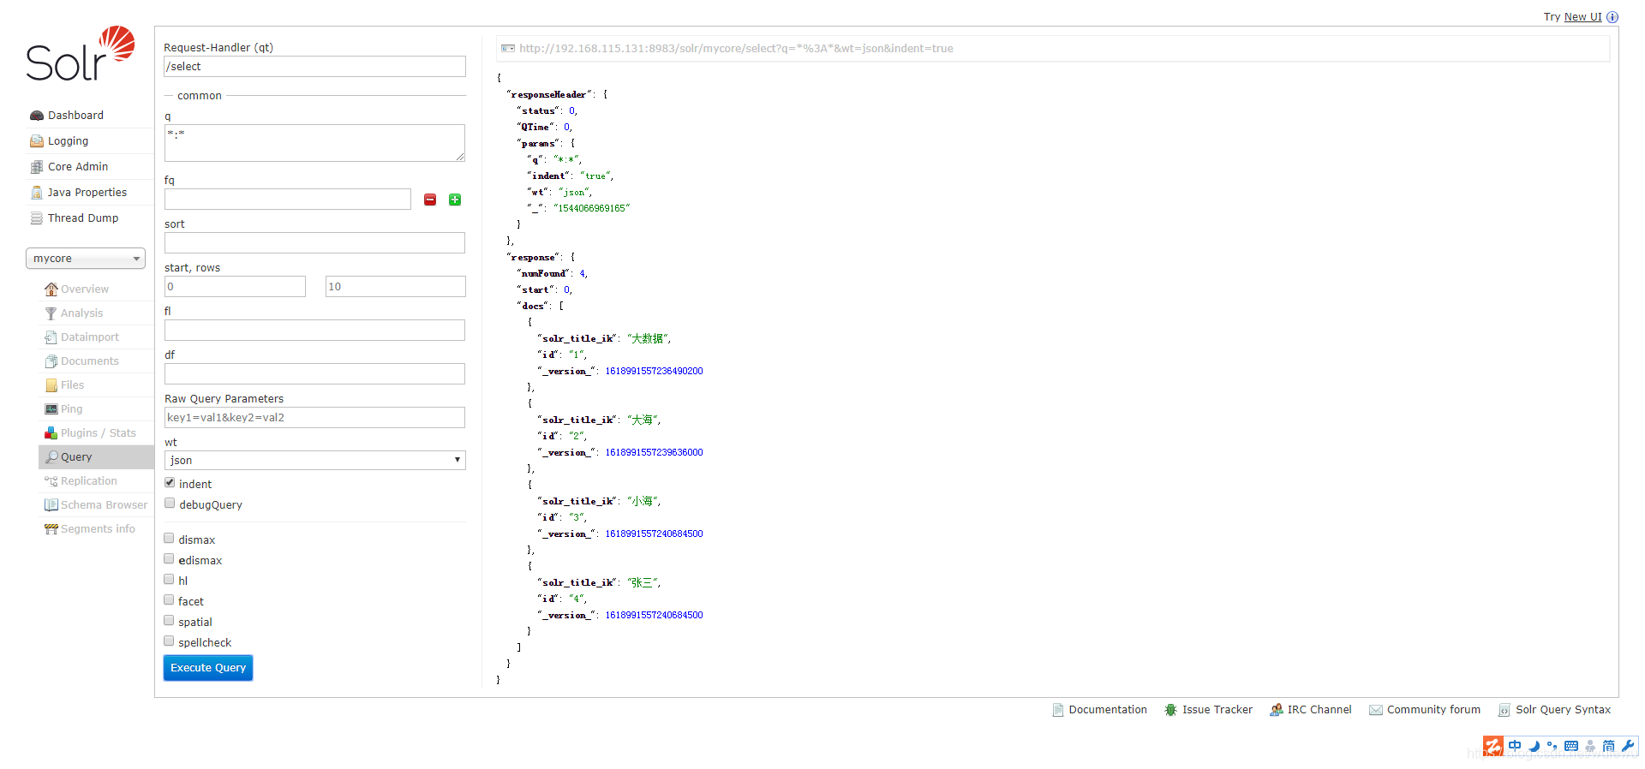Click the Ping icon
The height and width of the screenshot is (769, 1645).
51,409
